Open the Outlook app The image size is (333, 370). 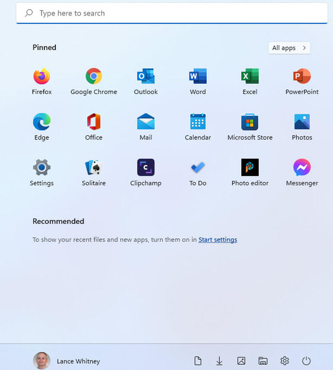pos(146,81)
